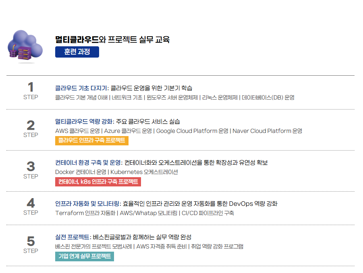This screenshot has width=363, height=273.
Task: Select the STEP 1 number marker
Action: (x=31, y=90)
